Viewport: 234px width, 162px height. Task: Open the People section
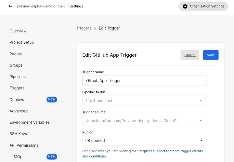click(16, 54)
